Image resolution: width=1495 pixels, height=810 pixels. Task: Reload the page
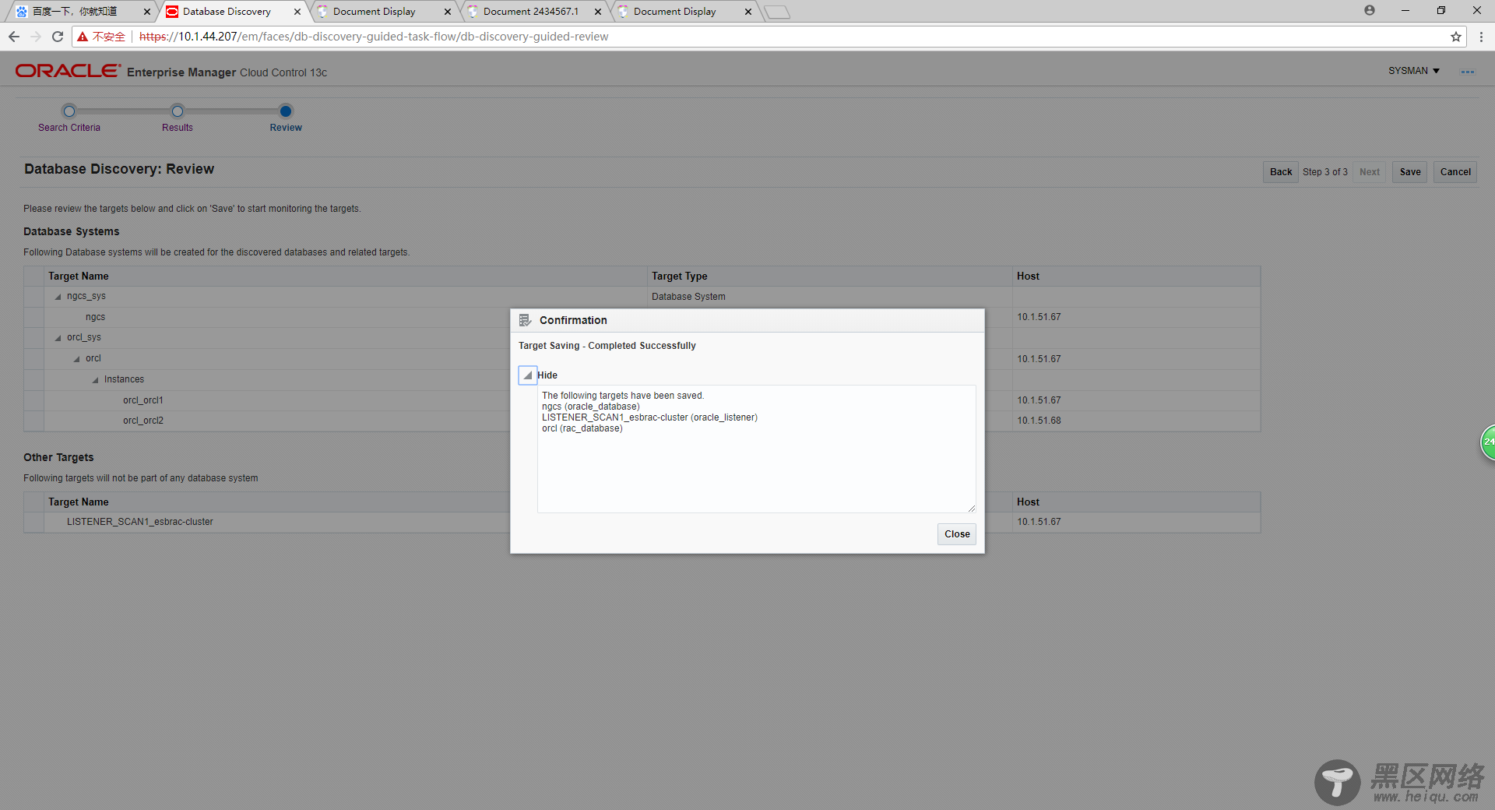point(58,37)
